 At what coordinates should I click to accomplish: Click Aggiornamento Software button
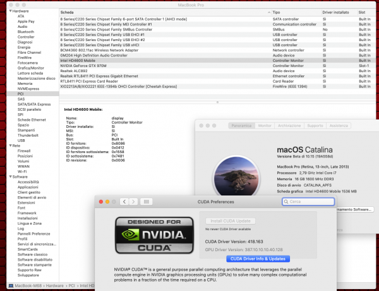(354, 209)
